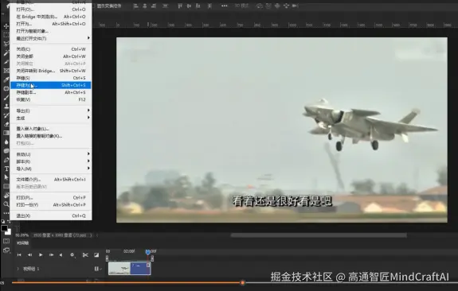This screenshot has height=291, width=458.
Task: Select the Gradient tool
Action: coord(6,133)
